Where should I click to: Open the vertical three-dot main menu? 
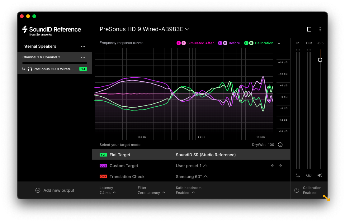point(320,29)
